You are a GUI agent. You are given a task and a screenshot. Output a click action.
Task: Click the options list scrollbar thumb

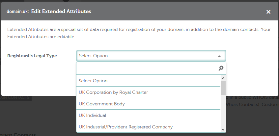[223, 88]
